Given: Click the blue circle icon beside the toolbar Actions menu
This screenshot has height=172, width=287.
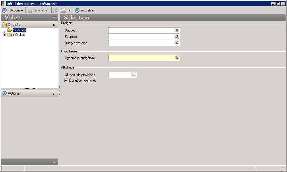Looking at the screenshot, I should (x=4, y=10).
